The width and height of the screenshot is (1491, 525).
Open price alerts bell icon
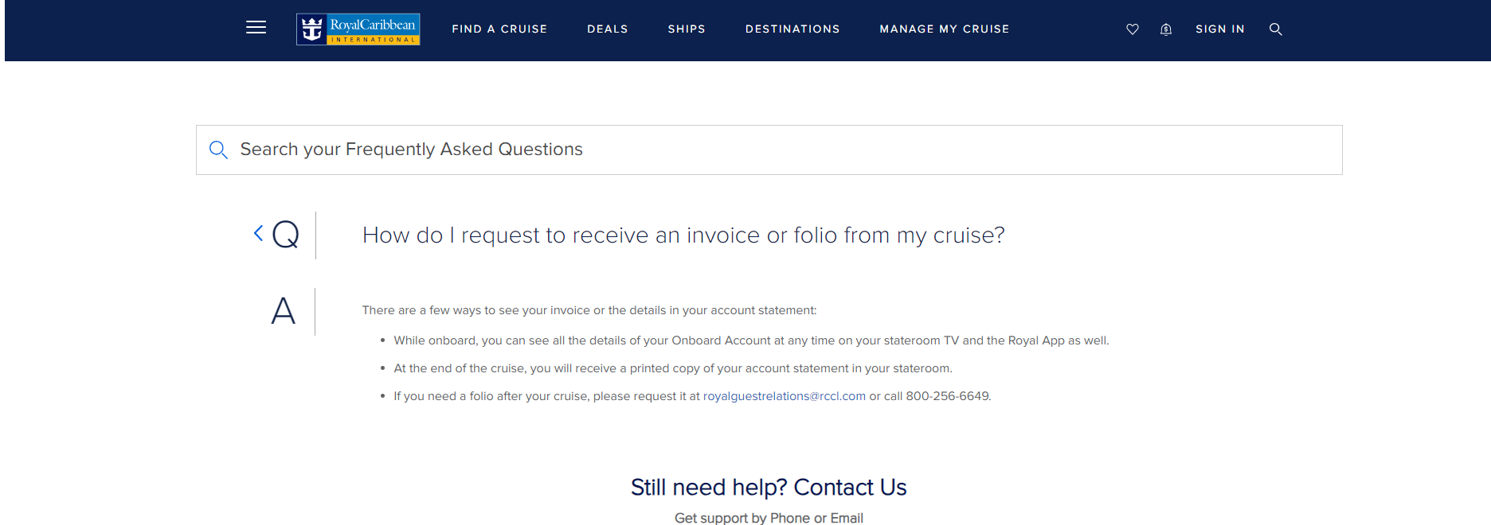[x=1165, y=29]
